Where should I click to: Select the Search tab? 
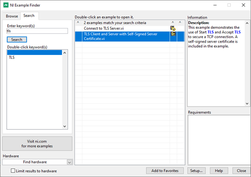[29, 16]
